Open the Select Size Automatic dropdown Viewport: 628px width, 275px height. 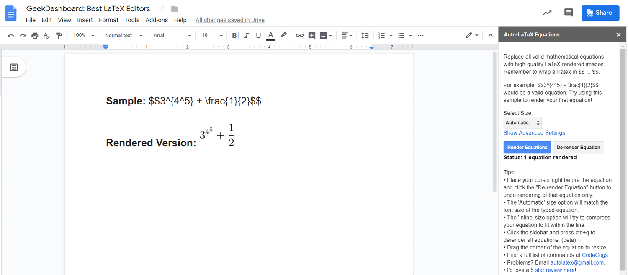tap(522, 123)
